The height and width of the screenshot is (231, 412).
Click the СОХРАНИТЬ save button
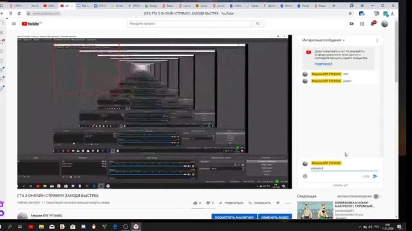point(259,203)
